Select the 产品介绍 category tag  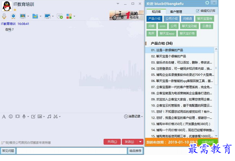click(154, 19)
